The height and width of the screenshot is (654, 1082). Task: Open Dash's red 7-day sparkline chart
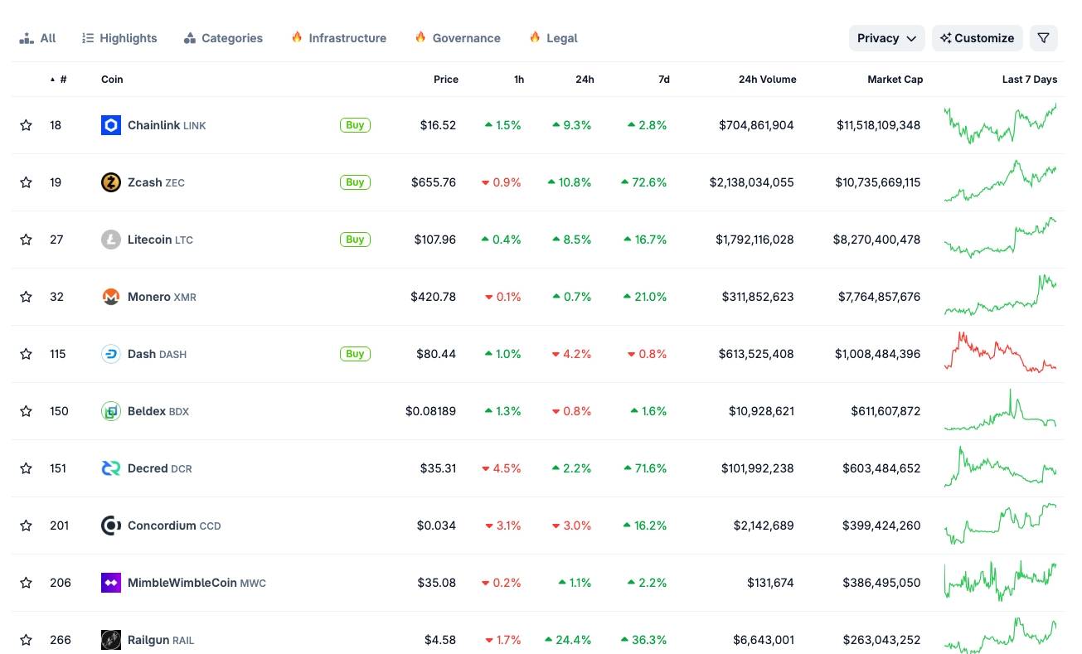point(1000,353)
